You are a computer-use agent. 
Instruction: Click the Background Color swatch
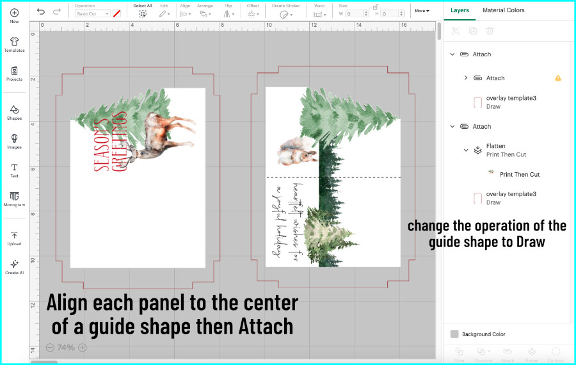[x=454, y=334]
